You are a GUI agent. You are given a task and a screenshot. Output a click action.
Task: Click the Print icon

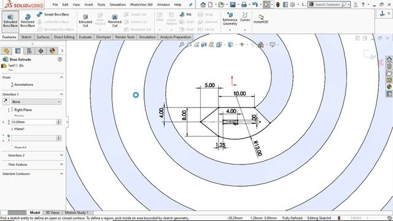click(244, 4)
